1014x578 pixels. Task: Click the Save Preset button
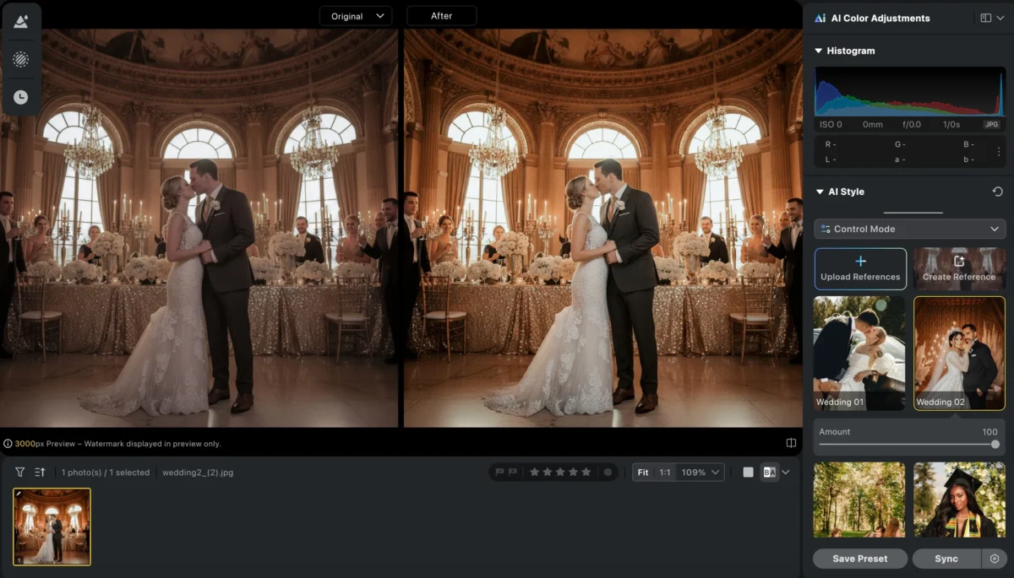pos(859,559)
